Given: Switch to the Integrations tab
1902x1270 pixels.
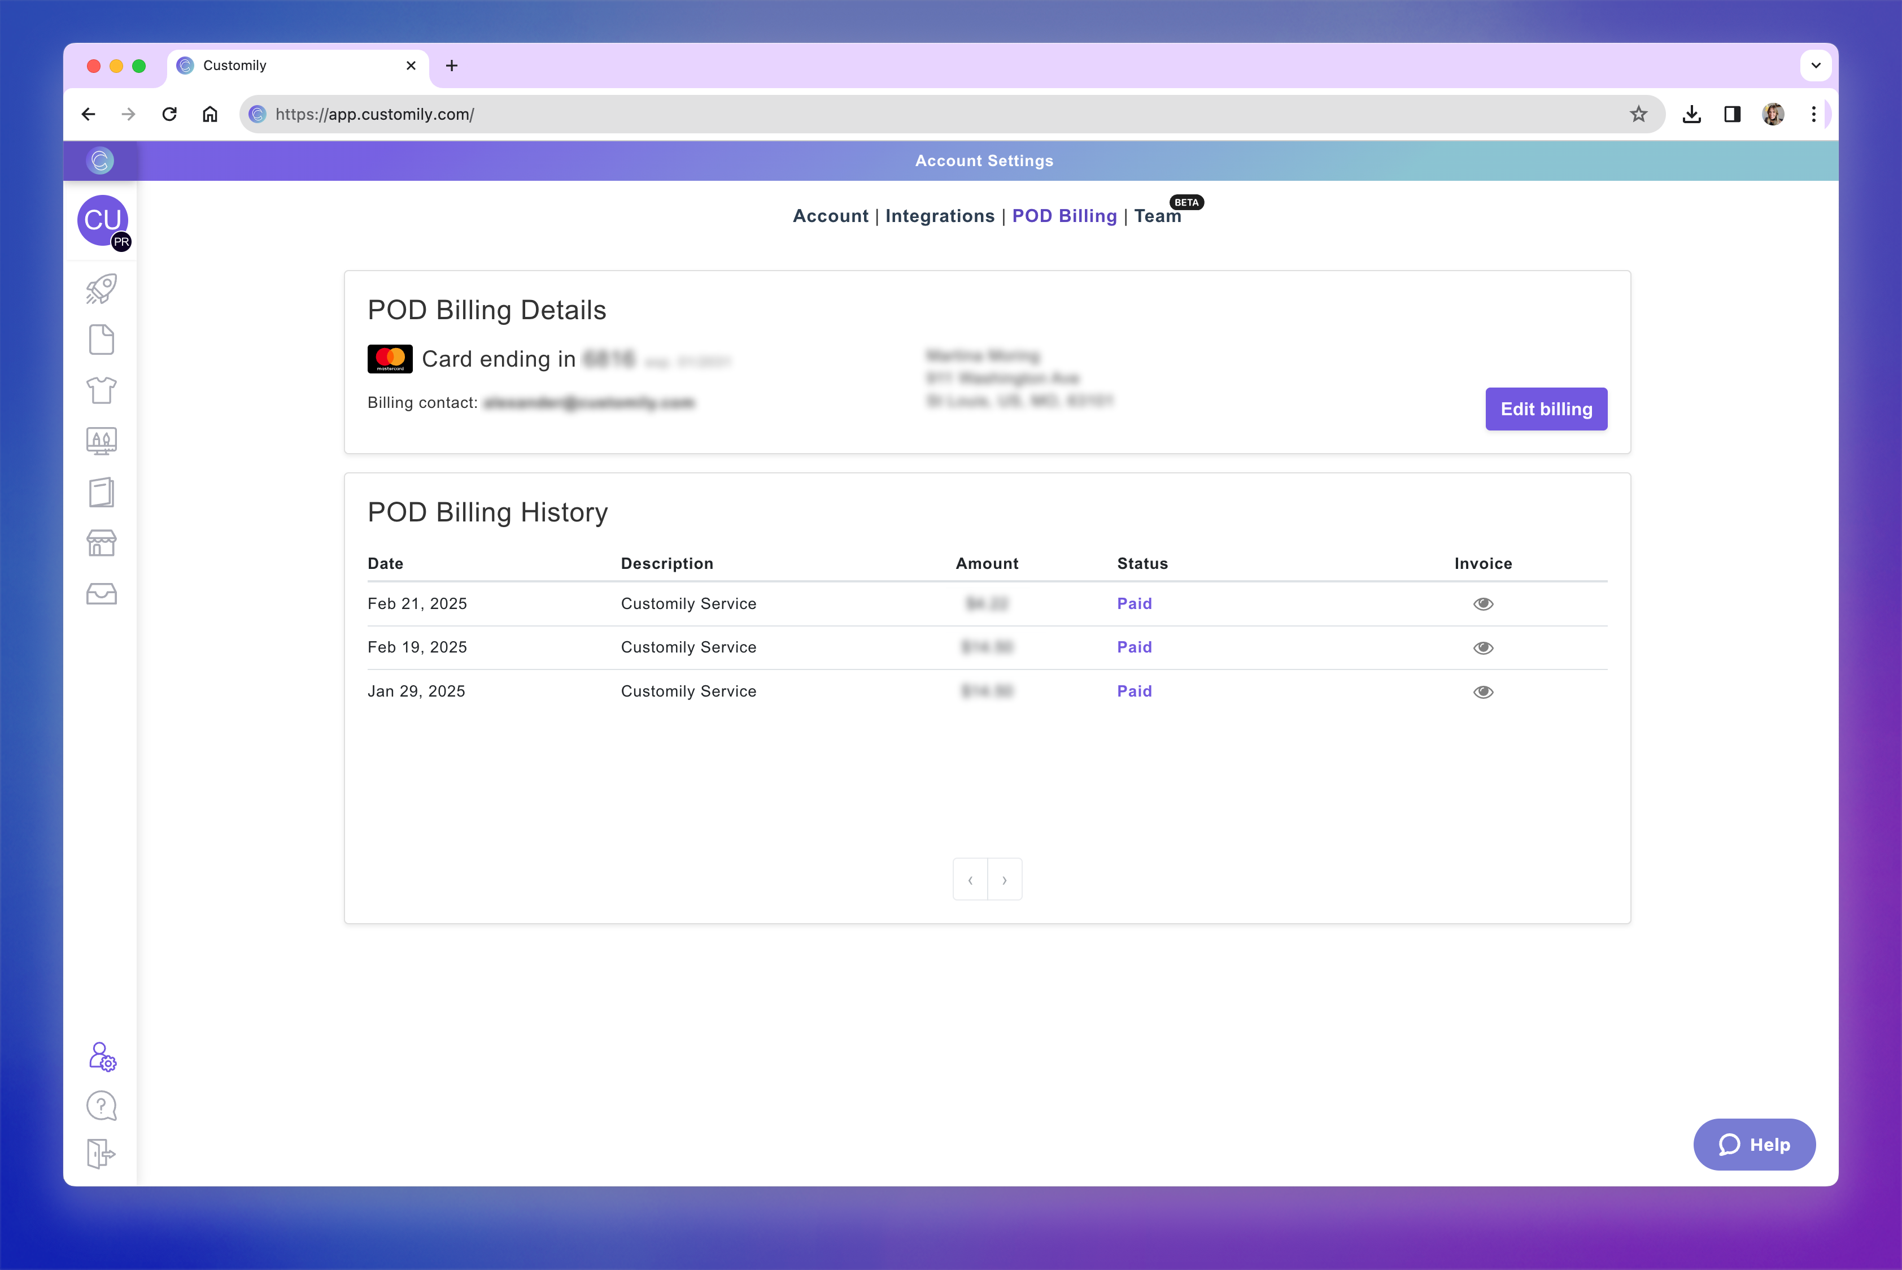Looking at the screenshot, I should 939,216.
